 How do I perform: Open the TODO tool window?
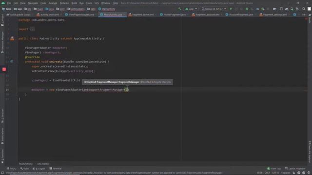tap(12, 169)
